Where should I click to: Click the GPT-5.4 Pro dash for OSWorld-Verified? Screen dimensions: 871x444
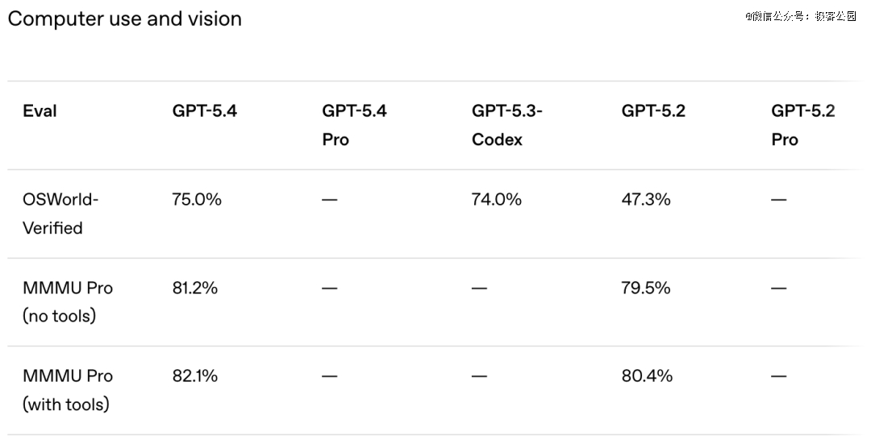pyautogui.click(x=329, y=200)
